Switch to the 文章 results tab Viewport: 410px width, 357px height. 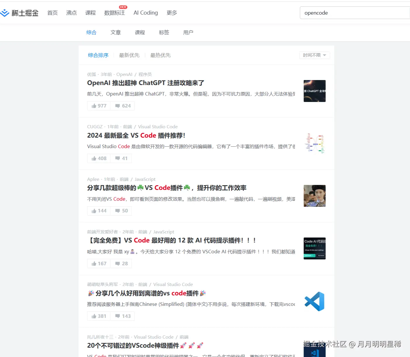point(116,32)
